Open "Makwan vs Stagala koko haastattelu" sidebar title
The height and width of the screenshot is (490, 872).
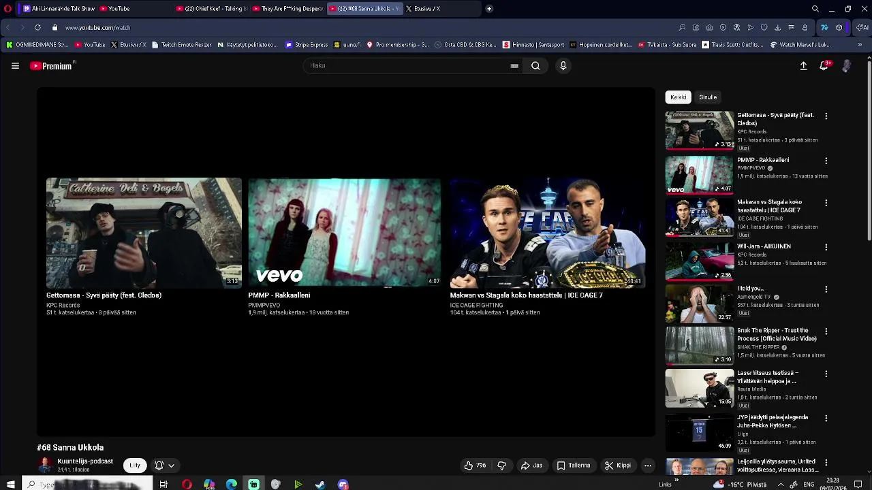pyautogui.click(x=769, y=206)
